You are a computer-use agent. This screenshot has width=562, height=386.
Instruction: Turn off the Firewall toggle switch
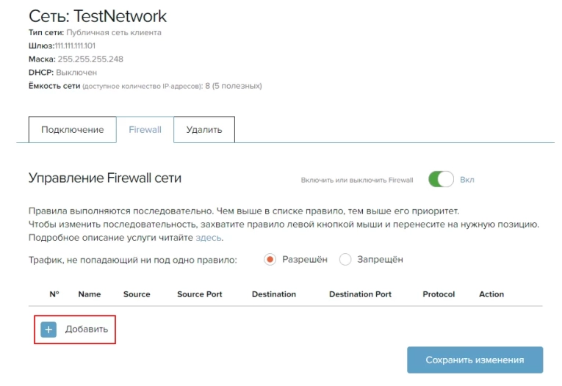[441, 179]
